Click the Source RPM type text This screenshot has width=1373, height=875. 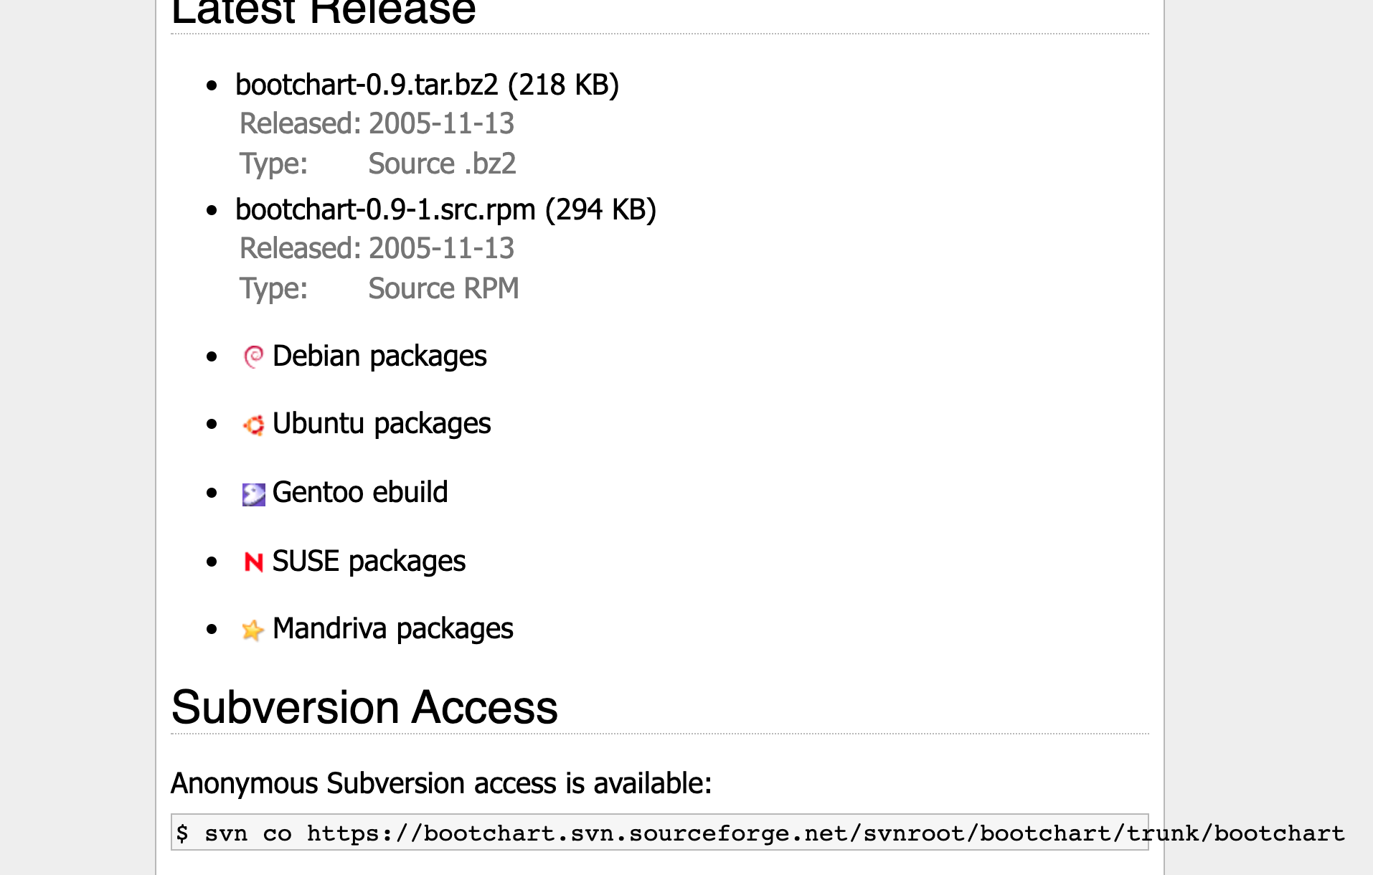(443, 289)
